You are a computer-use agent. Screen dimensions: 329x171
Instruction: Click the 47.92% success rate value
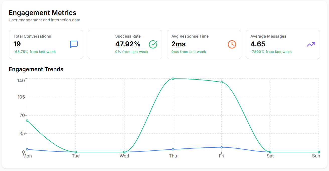(x=128, y=44)
